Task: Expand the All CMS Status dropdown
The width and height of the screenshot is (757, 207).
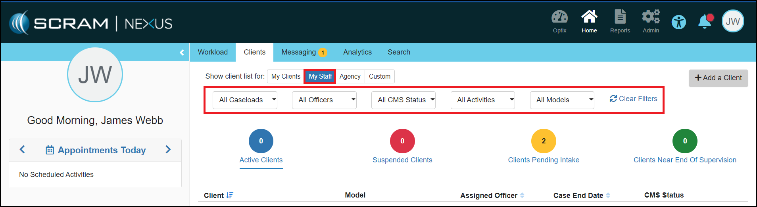Action: [x=403, y=100]
